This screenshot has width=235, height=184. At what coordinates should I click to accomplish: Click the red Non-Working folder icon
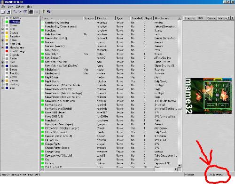[7, 51]
